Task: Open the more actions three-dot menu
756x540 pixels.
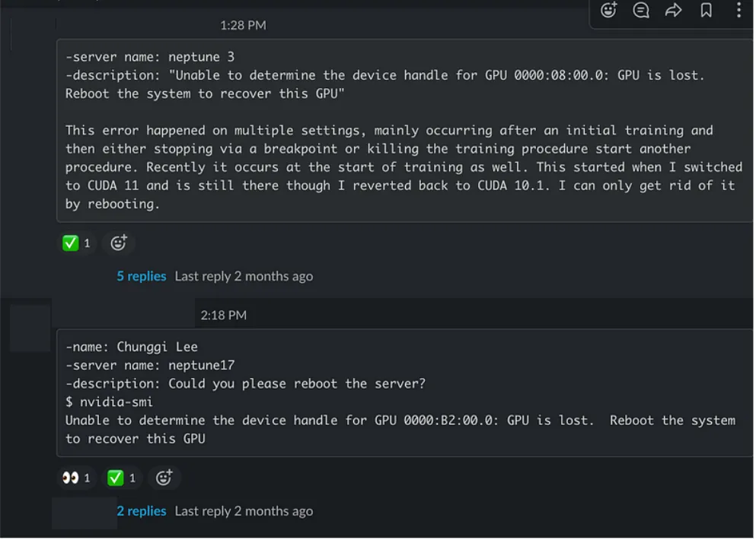Action: click(x=738, y=10)
